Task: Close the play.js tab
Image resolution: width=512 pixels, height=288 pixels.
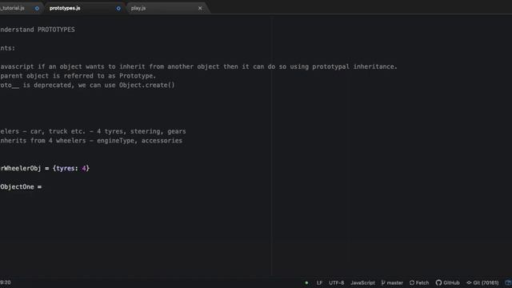Action: click(200, 8)
